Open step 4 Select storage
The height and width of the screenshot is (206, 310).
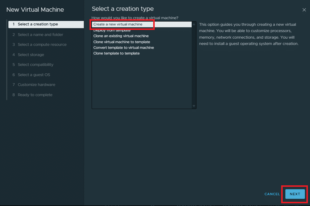(31, 55)
